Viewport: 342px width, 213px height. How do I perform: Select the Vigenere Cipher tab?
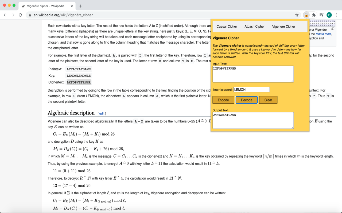(284, 26)
